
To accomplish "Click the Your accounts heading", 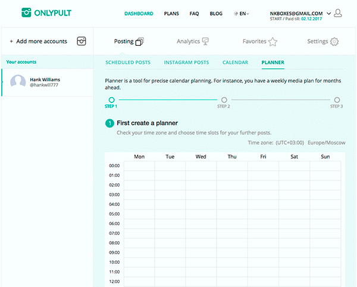I will coord(21,62).
